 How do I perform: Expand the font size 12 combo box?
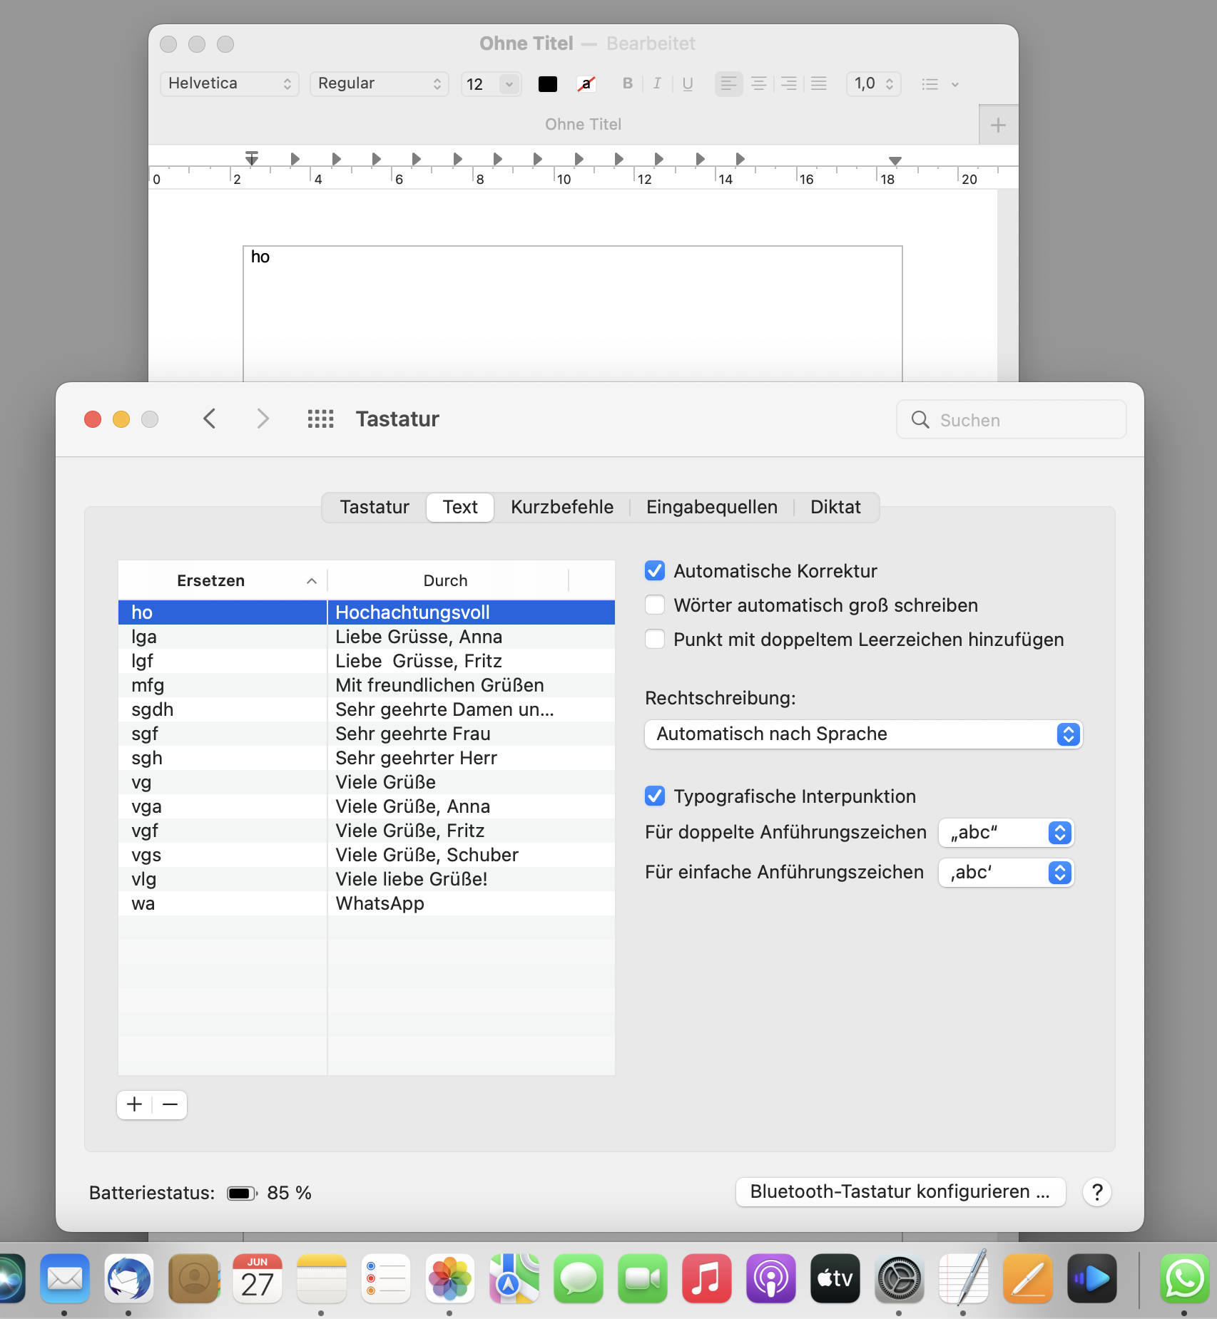(x=509, y=84)
